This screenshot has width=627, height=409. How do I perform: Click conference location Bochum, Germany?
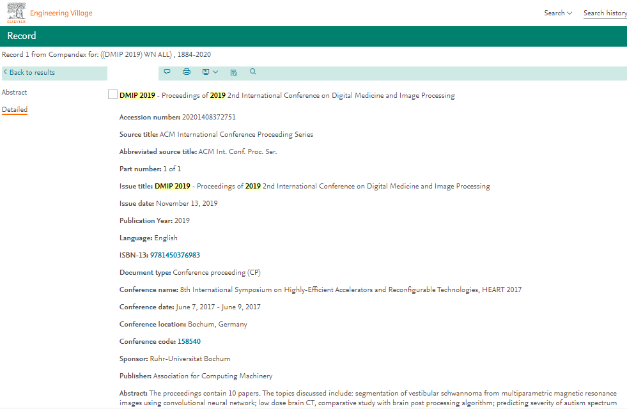[217, 324]
